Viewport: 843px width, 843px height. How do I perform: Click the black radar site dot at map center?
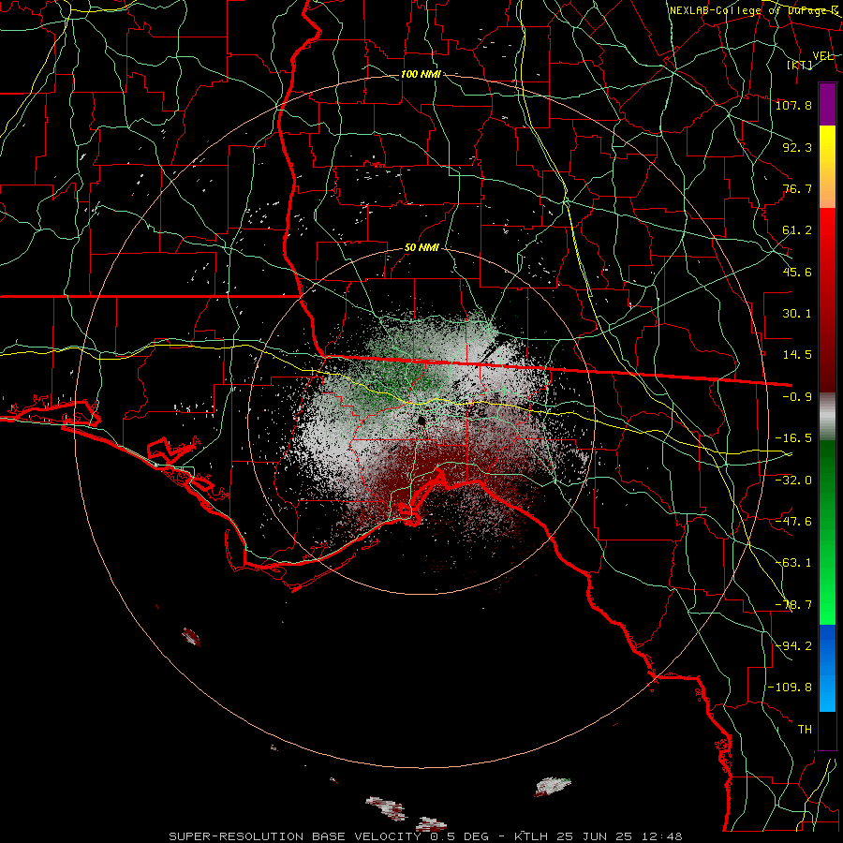click(422, 421)
